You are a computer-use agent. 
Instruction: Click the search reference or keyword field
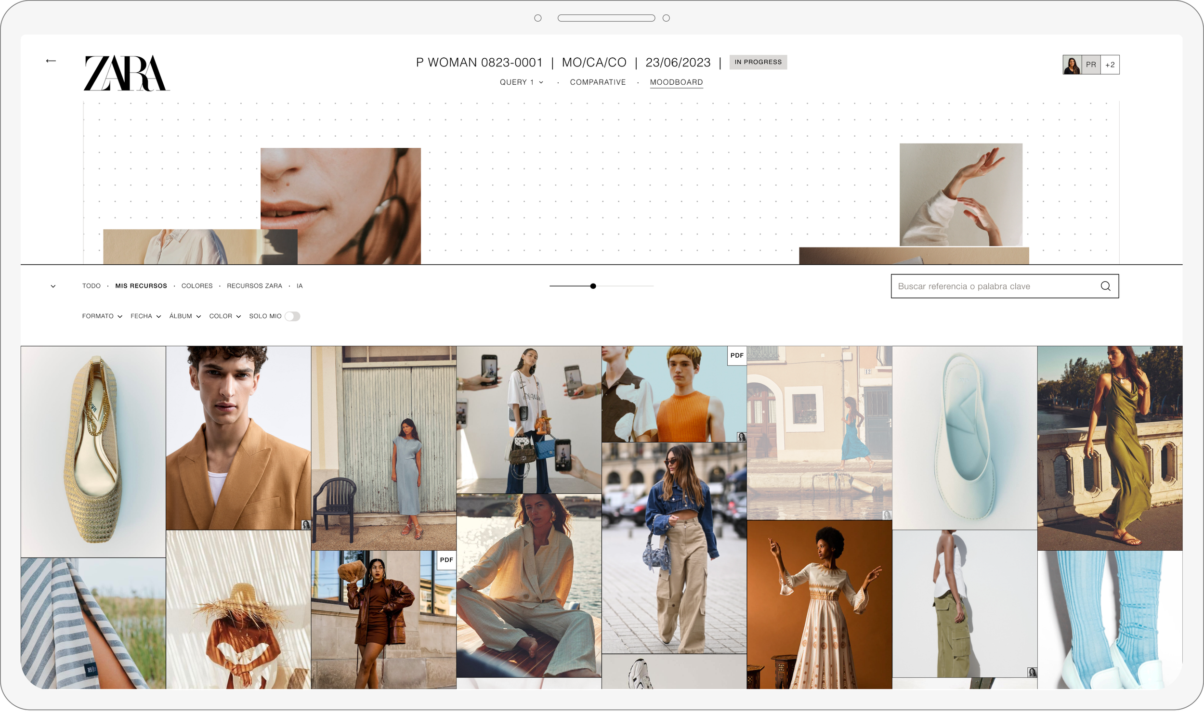pyautogui.click(x=1005, y=286)
